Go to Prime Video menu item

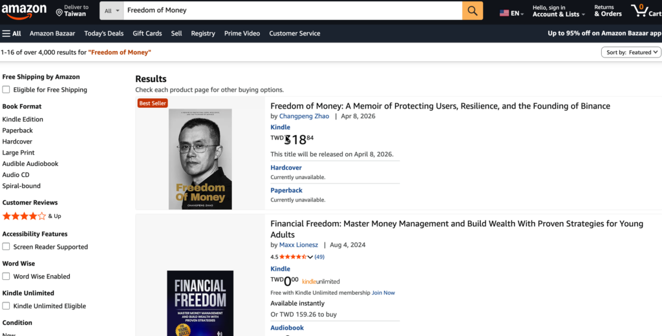coord(242,34)
